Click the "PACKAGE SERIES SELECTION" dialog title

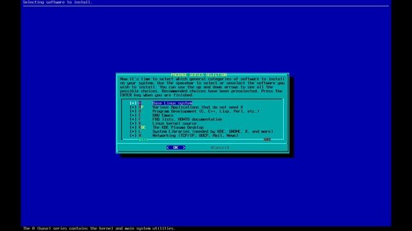tap(199, 75)
